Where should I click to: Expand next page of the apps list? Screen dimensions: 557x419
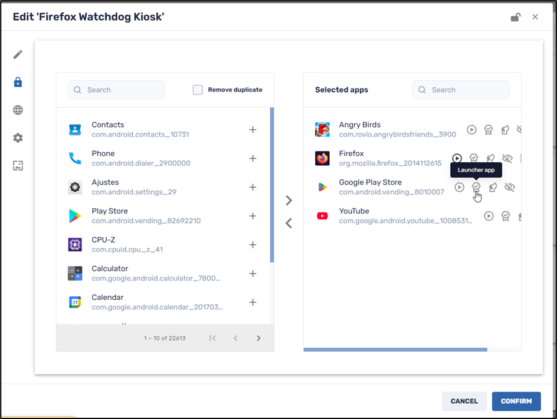(x=258, y=338)
